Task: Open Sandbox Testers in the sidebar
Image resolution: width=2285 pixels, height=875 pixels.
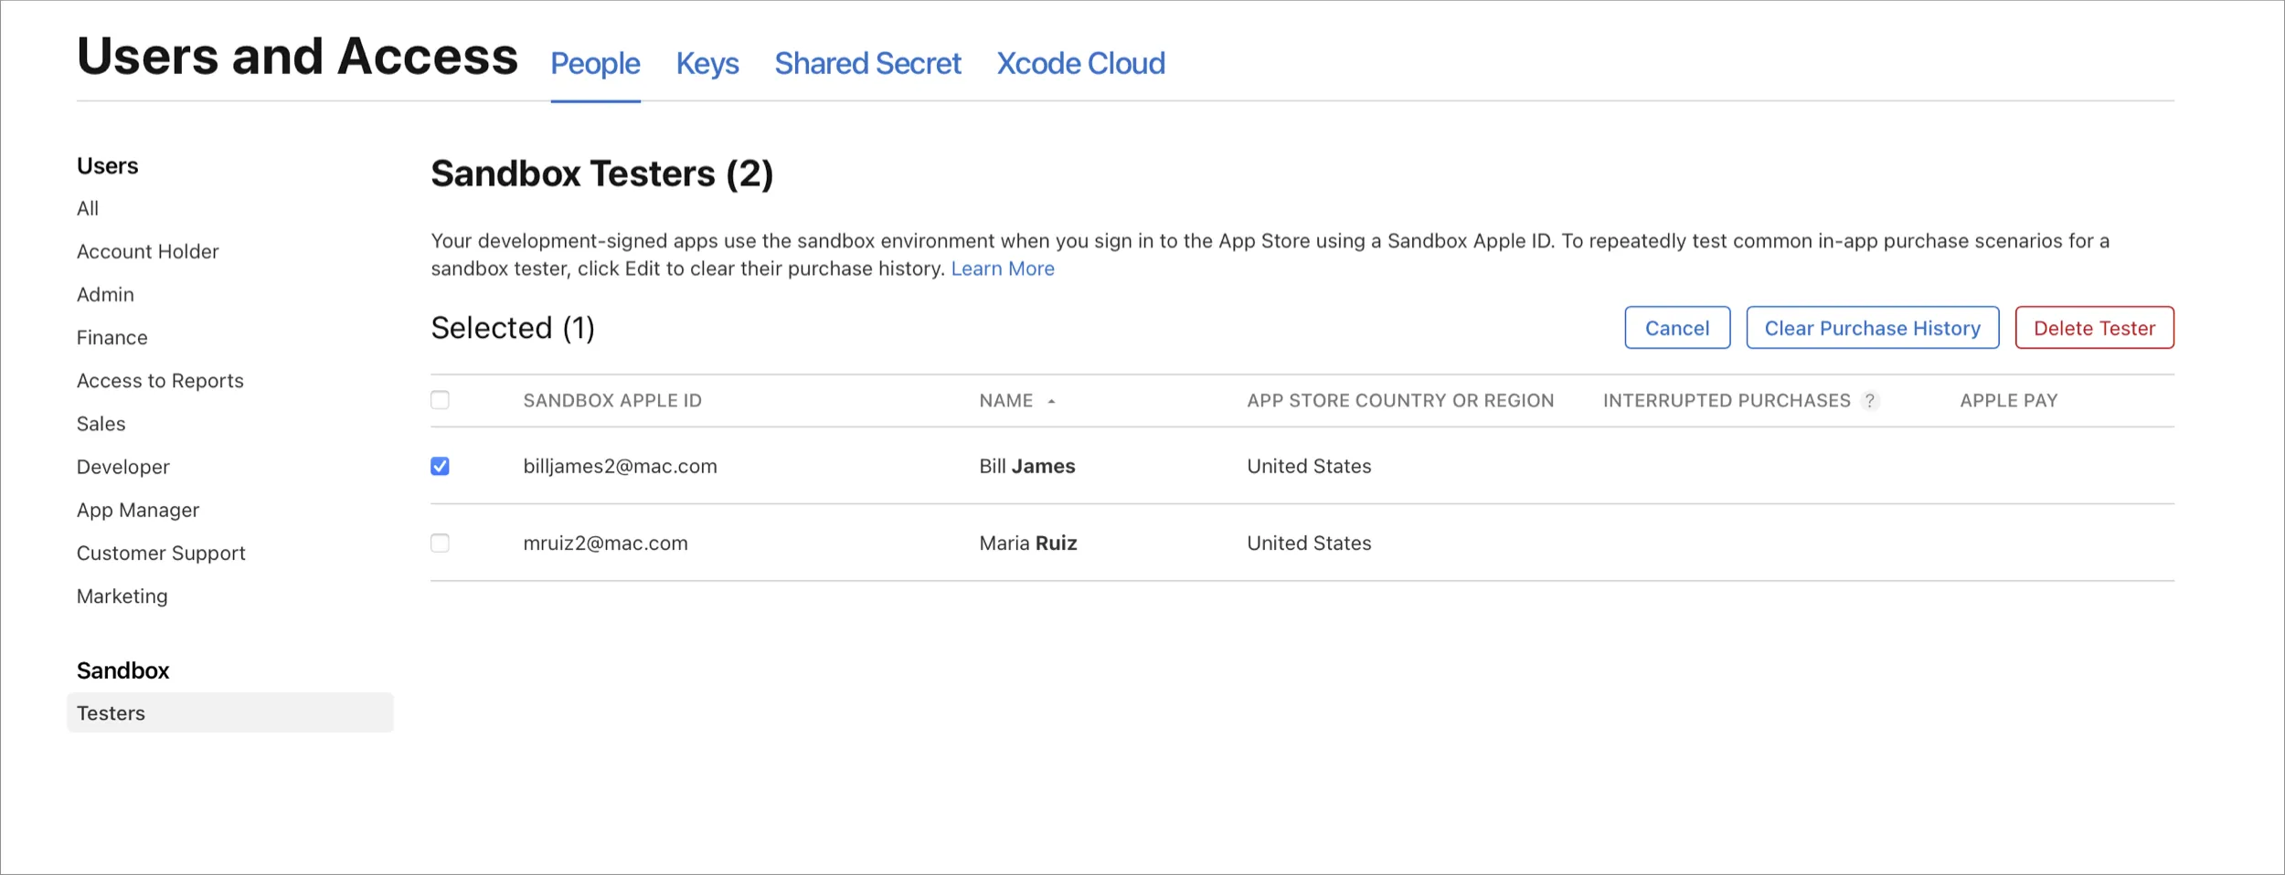Action: coord(112,713)
